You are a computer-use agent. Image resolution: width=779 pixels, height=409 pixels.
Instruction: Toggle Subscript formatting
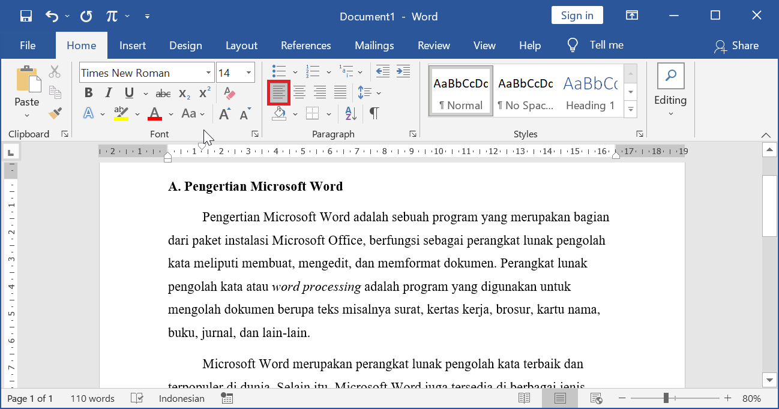pos(185,94)
